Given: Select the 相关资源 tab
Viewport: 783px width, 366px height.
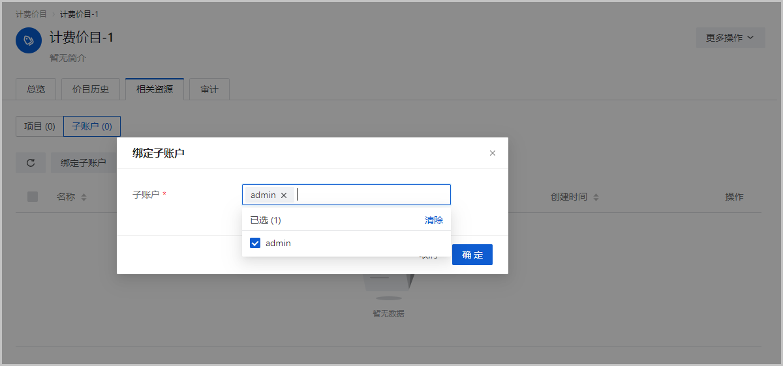Looking at the screenshot, I should [155, 89].
